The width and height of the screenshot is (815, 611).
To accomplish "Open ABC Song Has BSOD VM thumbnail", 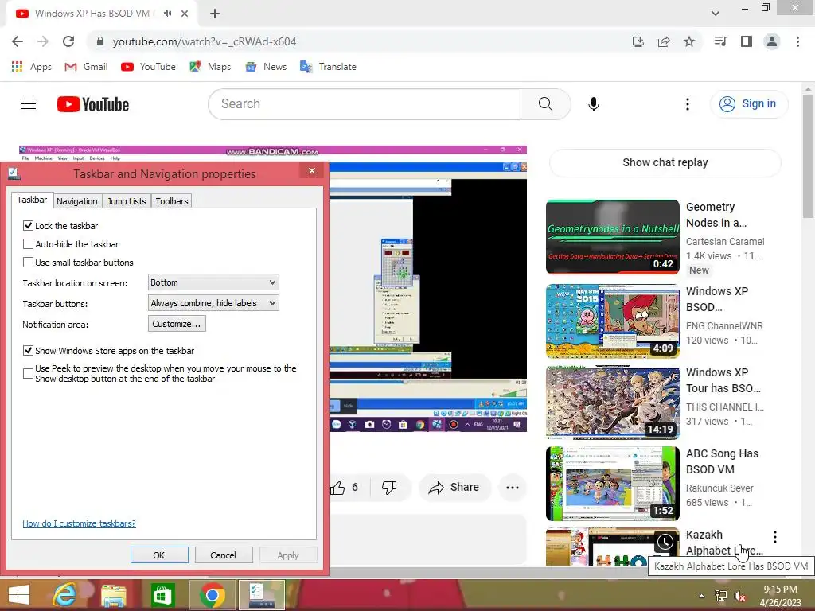I will tap(612, 484).
